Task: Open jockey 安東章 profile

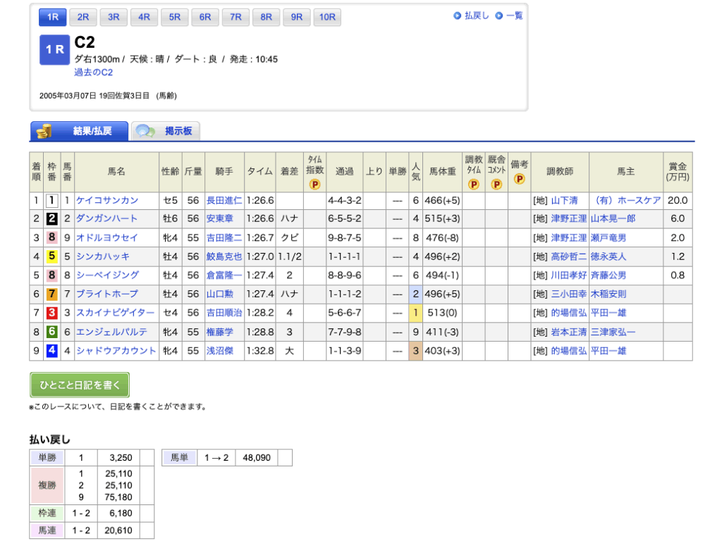Action: coord(220,218)
